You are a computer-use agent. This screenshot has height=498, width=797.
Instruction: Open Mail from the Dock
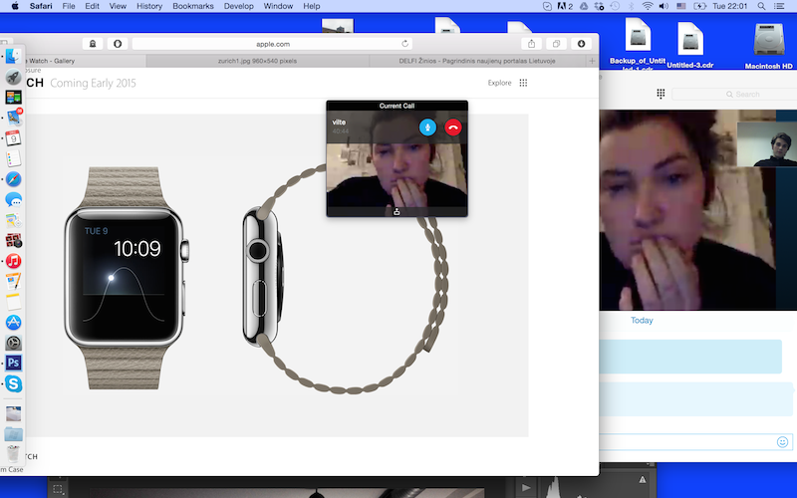point(13,118)
